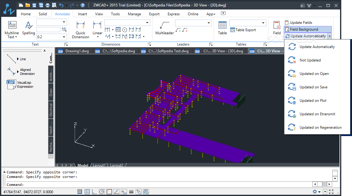Image resolution: width=352 pixels, height=196 pixels.
Task: Toggle Dynamic Input in status bar
Action: tap(124, 191)
